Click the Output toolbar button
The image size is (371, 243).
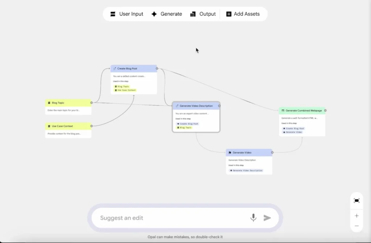point(203,14)
